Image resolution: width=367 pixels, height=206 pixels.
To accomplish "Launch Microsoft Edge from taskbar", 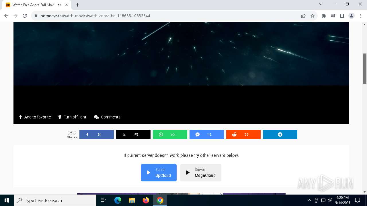I will click(x=118, y=200).
